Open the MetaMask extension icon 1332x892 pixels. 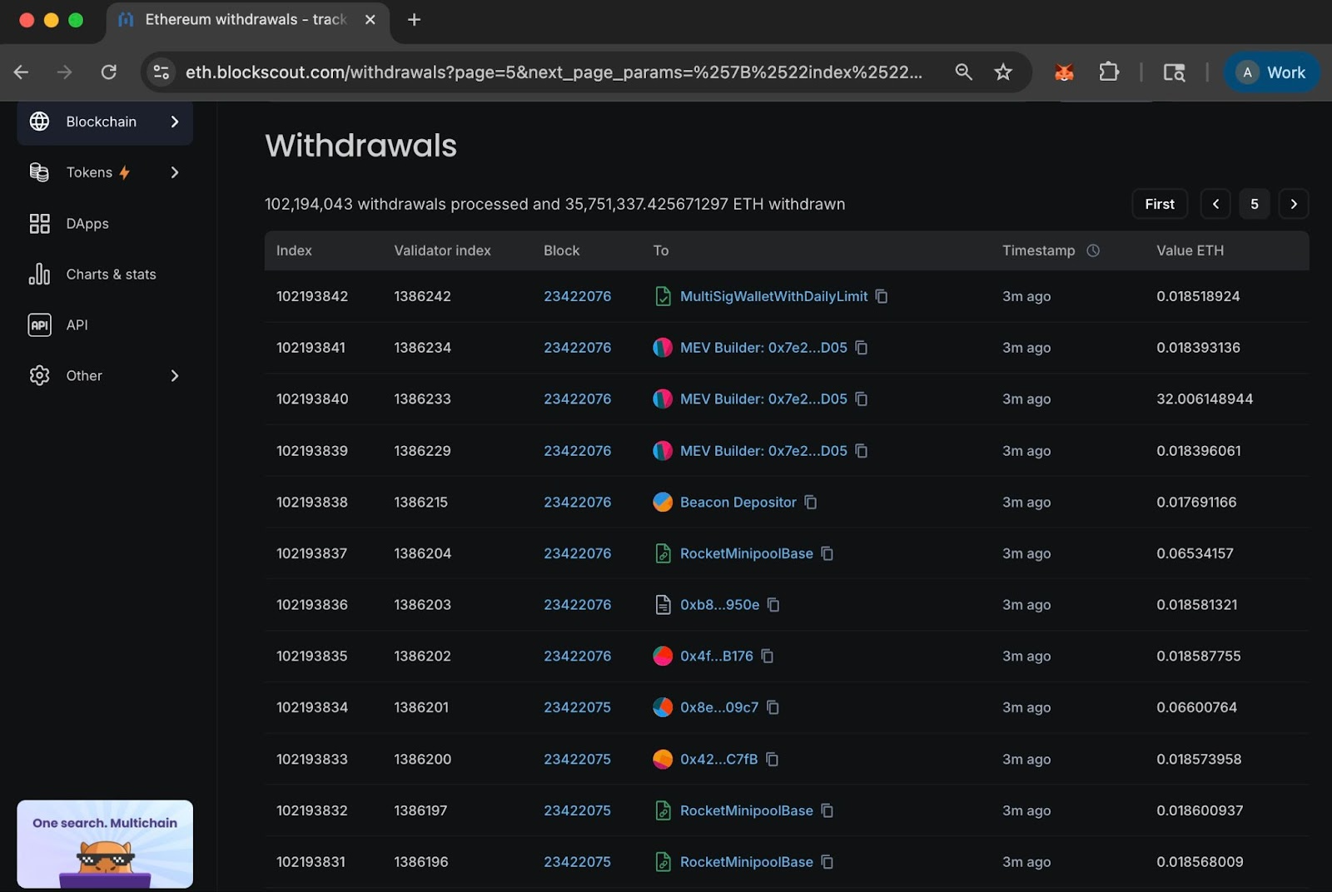1063,72
